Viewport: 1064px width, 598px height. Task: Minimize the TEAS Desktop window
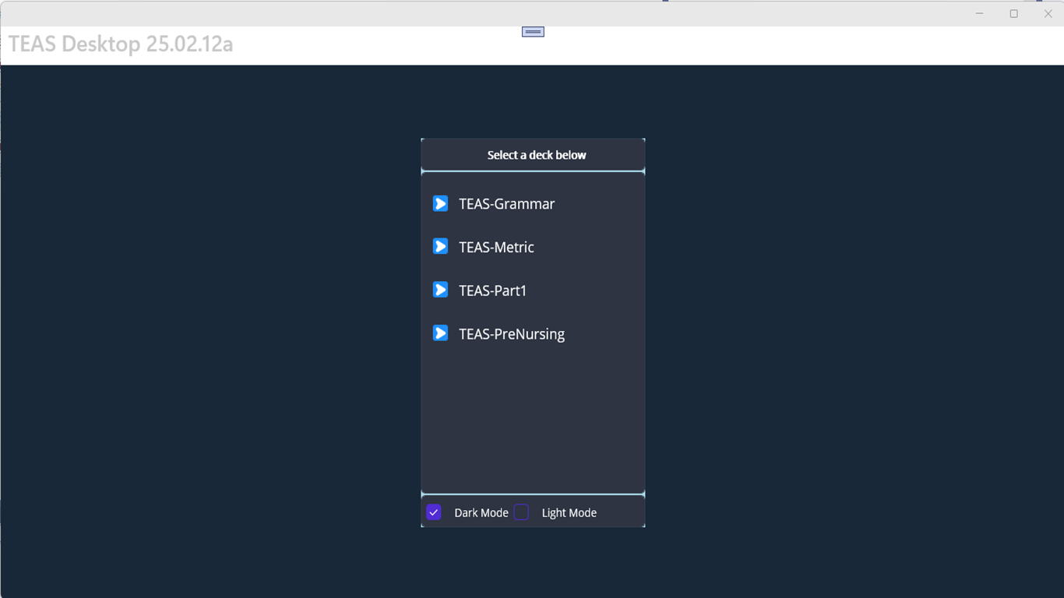(x=979, y=13)
